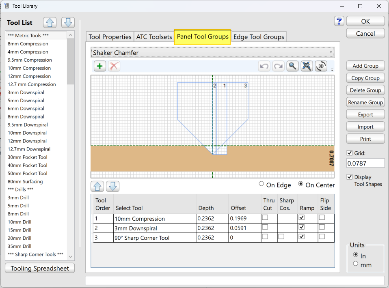Image resolution: width=389 pixels, height=288 pixels.
Task: Click the blue question mark help icon
Action: [x=339, y=21]
